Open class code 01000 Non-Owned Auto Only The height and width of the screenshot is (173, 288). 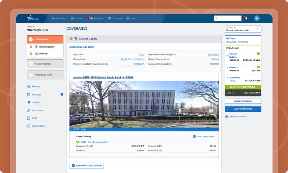pyautogui.click(x=94, y=142)
